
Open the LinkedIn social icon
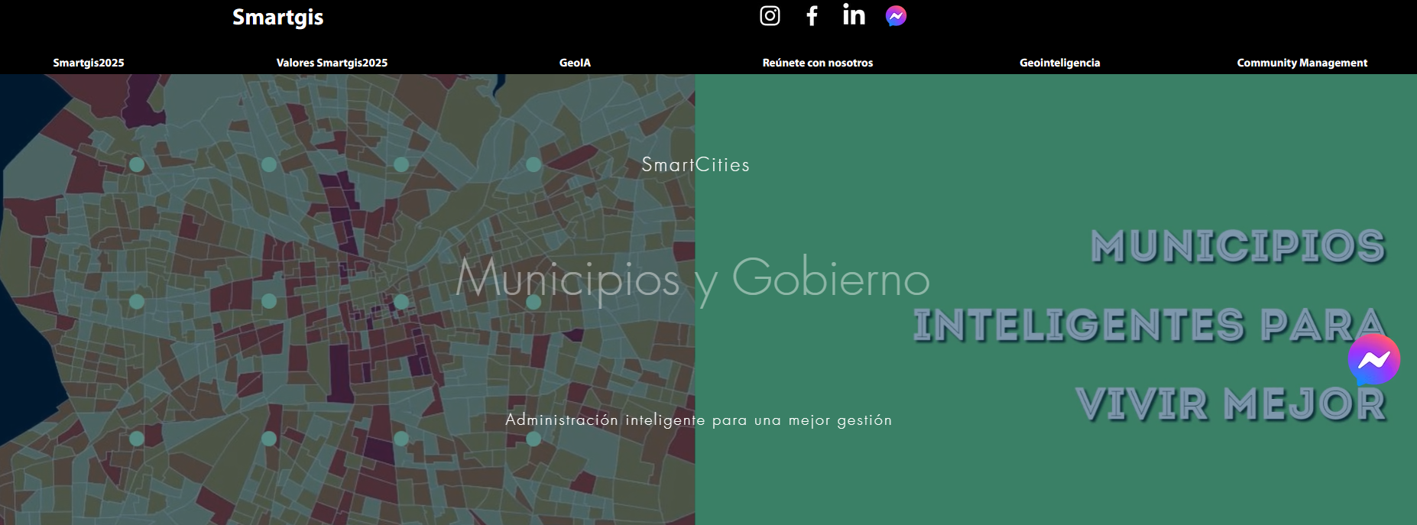[x=854, y=15]
